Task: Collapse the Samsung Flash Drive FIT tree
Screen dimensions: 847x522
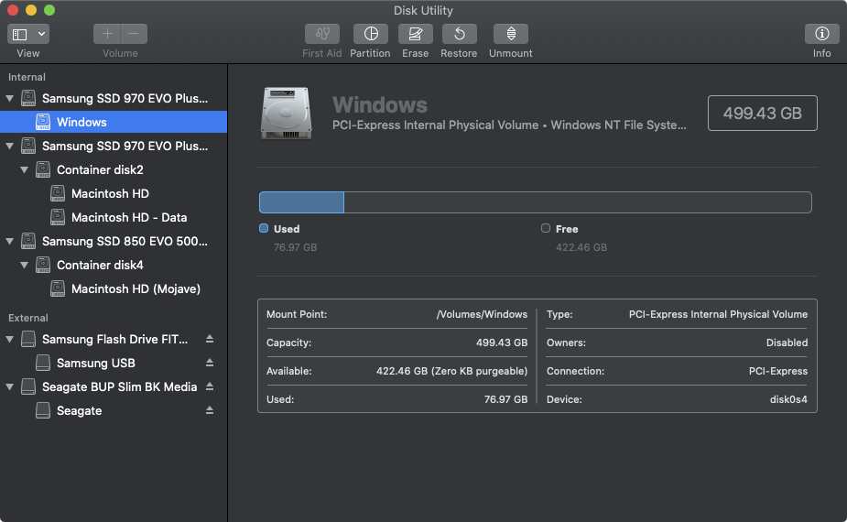Action: (10, 340)
